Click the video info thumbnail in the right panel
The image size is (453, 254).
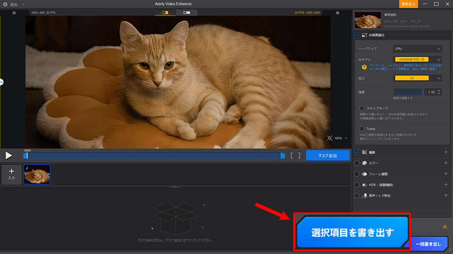click(368, 20)
